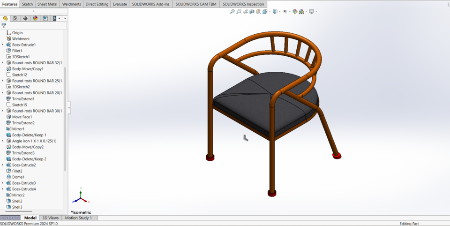Click the View Settings monitor icon
Viewport: 450px width, 226px height.
coord(311,11)
